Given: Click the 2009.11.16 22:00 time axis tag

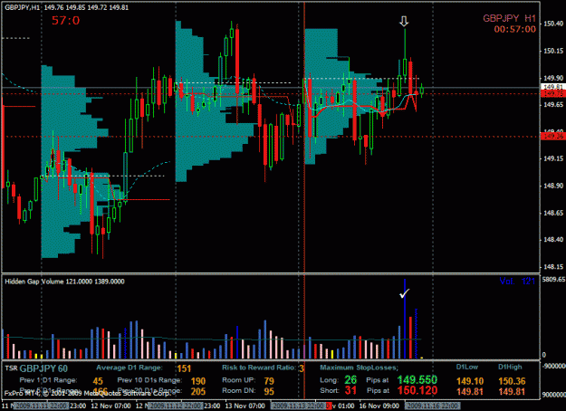Looking at the screenshot, I should coord(432,406).
